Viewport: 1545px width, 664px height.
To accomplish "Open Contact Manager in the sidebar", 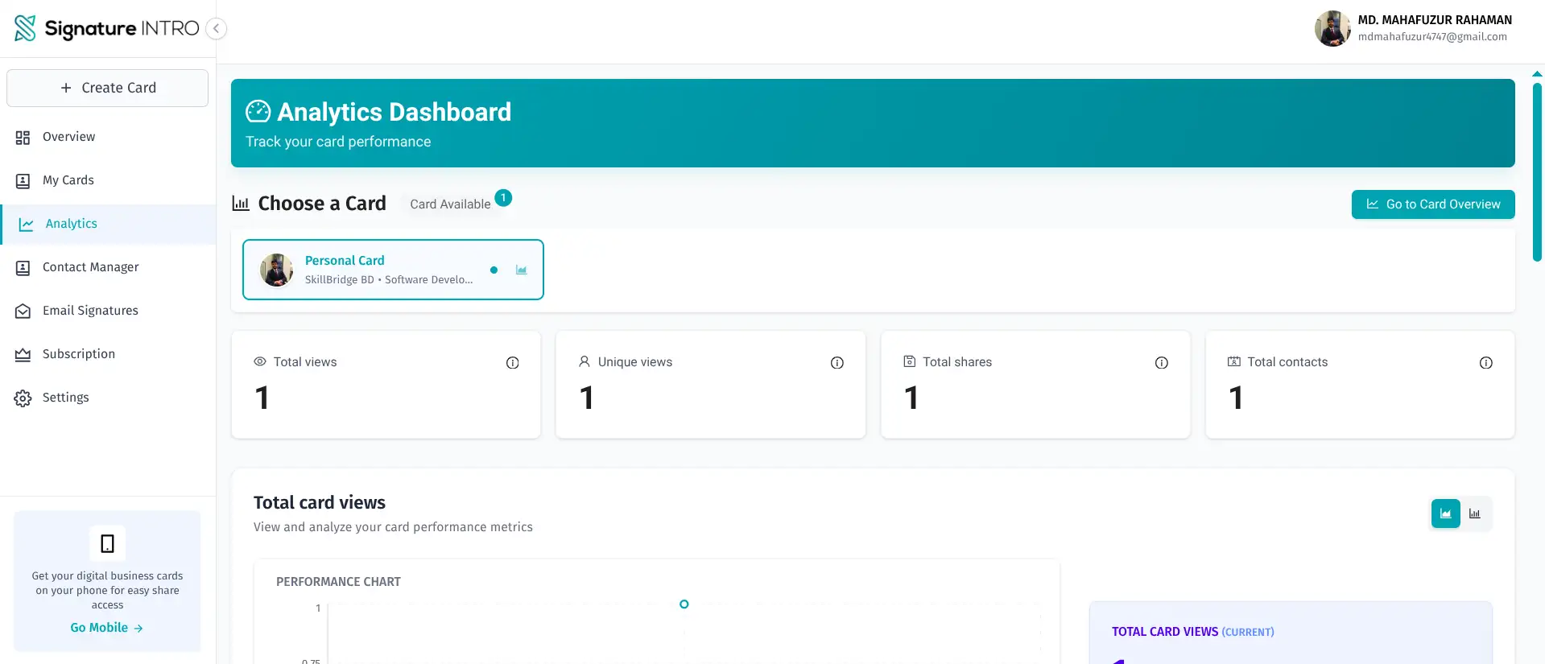I will pos(90,267).
